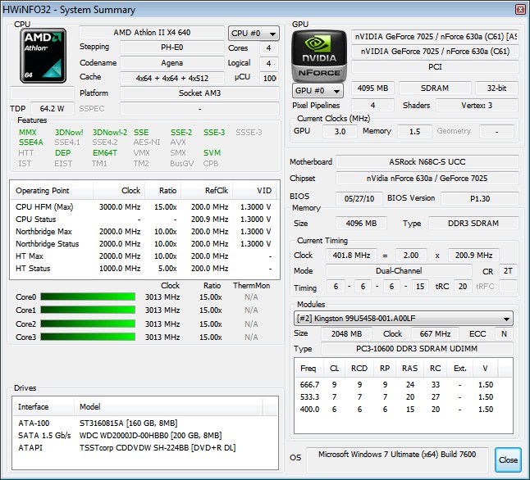Click the Core3 green usage bar
This screenshot has height=480, width=530.
point(88,337)
